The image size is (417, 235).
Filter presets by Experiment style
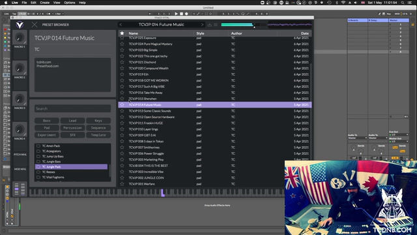click(x=46, y=135)
